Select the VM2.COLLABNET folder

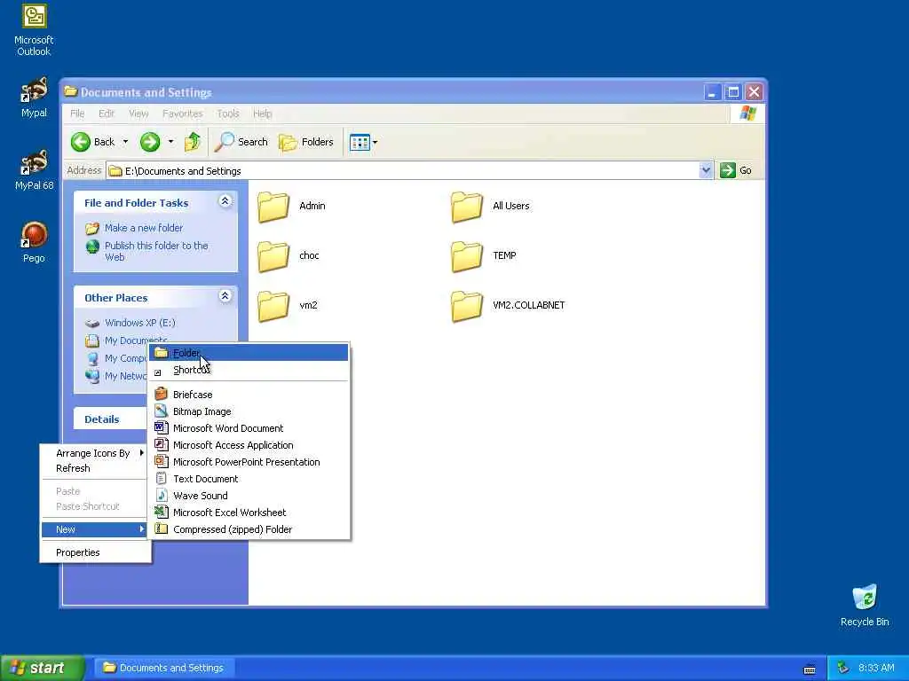pyautogui.click(x=508, y=306)
